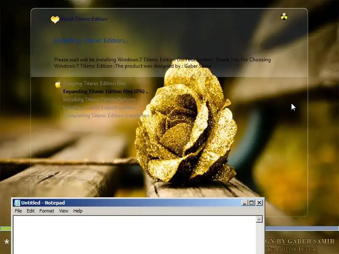This screenshot has height=254, width=339.
Task: Click the 'Install Titanic Edition' title text
Action: pyautogui.click(x=83, y=19)
